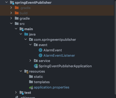The height and width of the screenshot is (98, 116).
Task: Open SpringEventPublisherApplication class
Action: coord(65,66)
